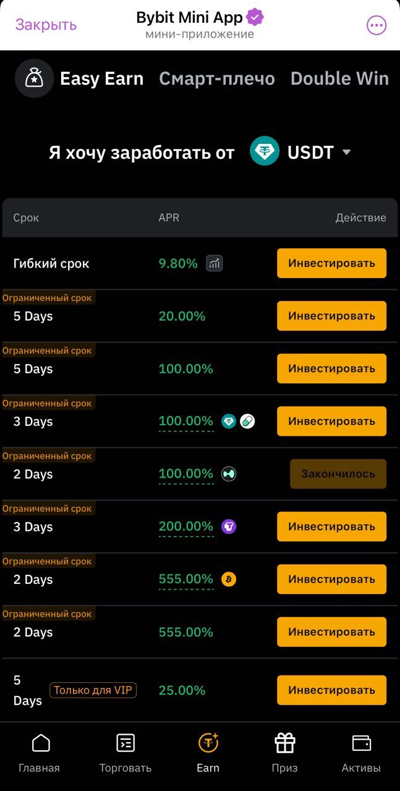This screenshot has height=791, width=400.
Task: Tap the Только для VIP badge
Action: 93,690
